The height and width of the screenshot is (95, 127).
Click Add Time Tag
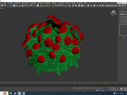pyautogui.click(x=101, y=90)
